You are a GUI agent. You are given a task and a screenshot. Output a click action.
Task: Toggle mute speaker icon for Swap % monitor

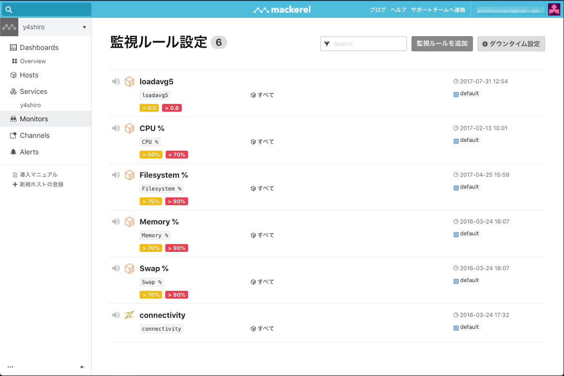coord(116,268)
